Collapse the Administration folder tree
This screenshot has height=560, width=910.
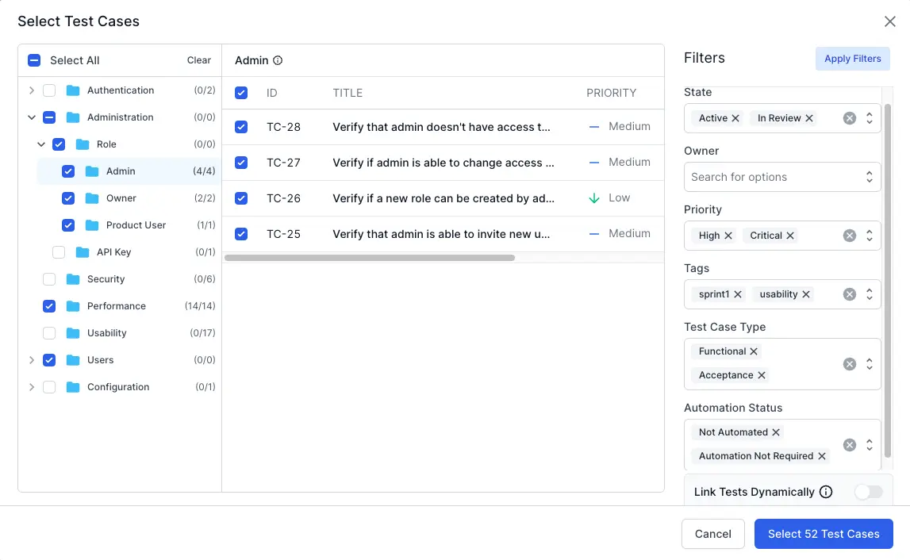point(32,117)
